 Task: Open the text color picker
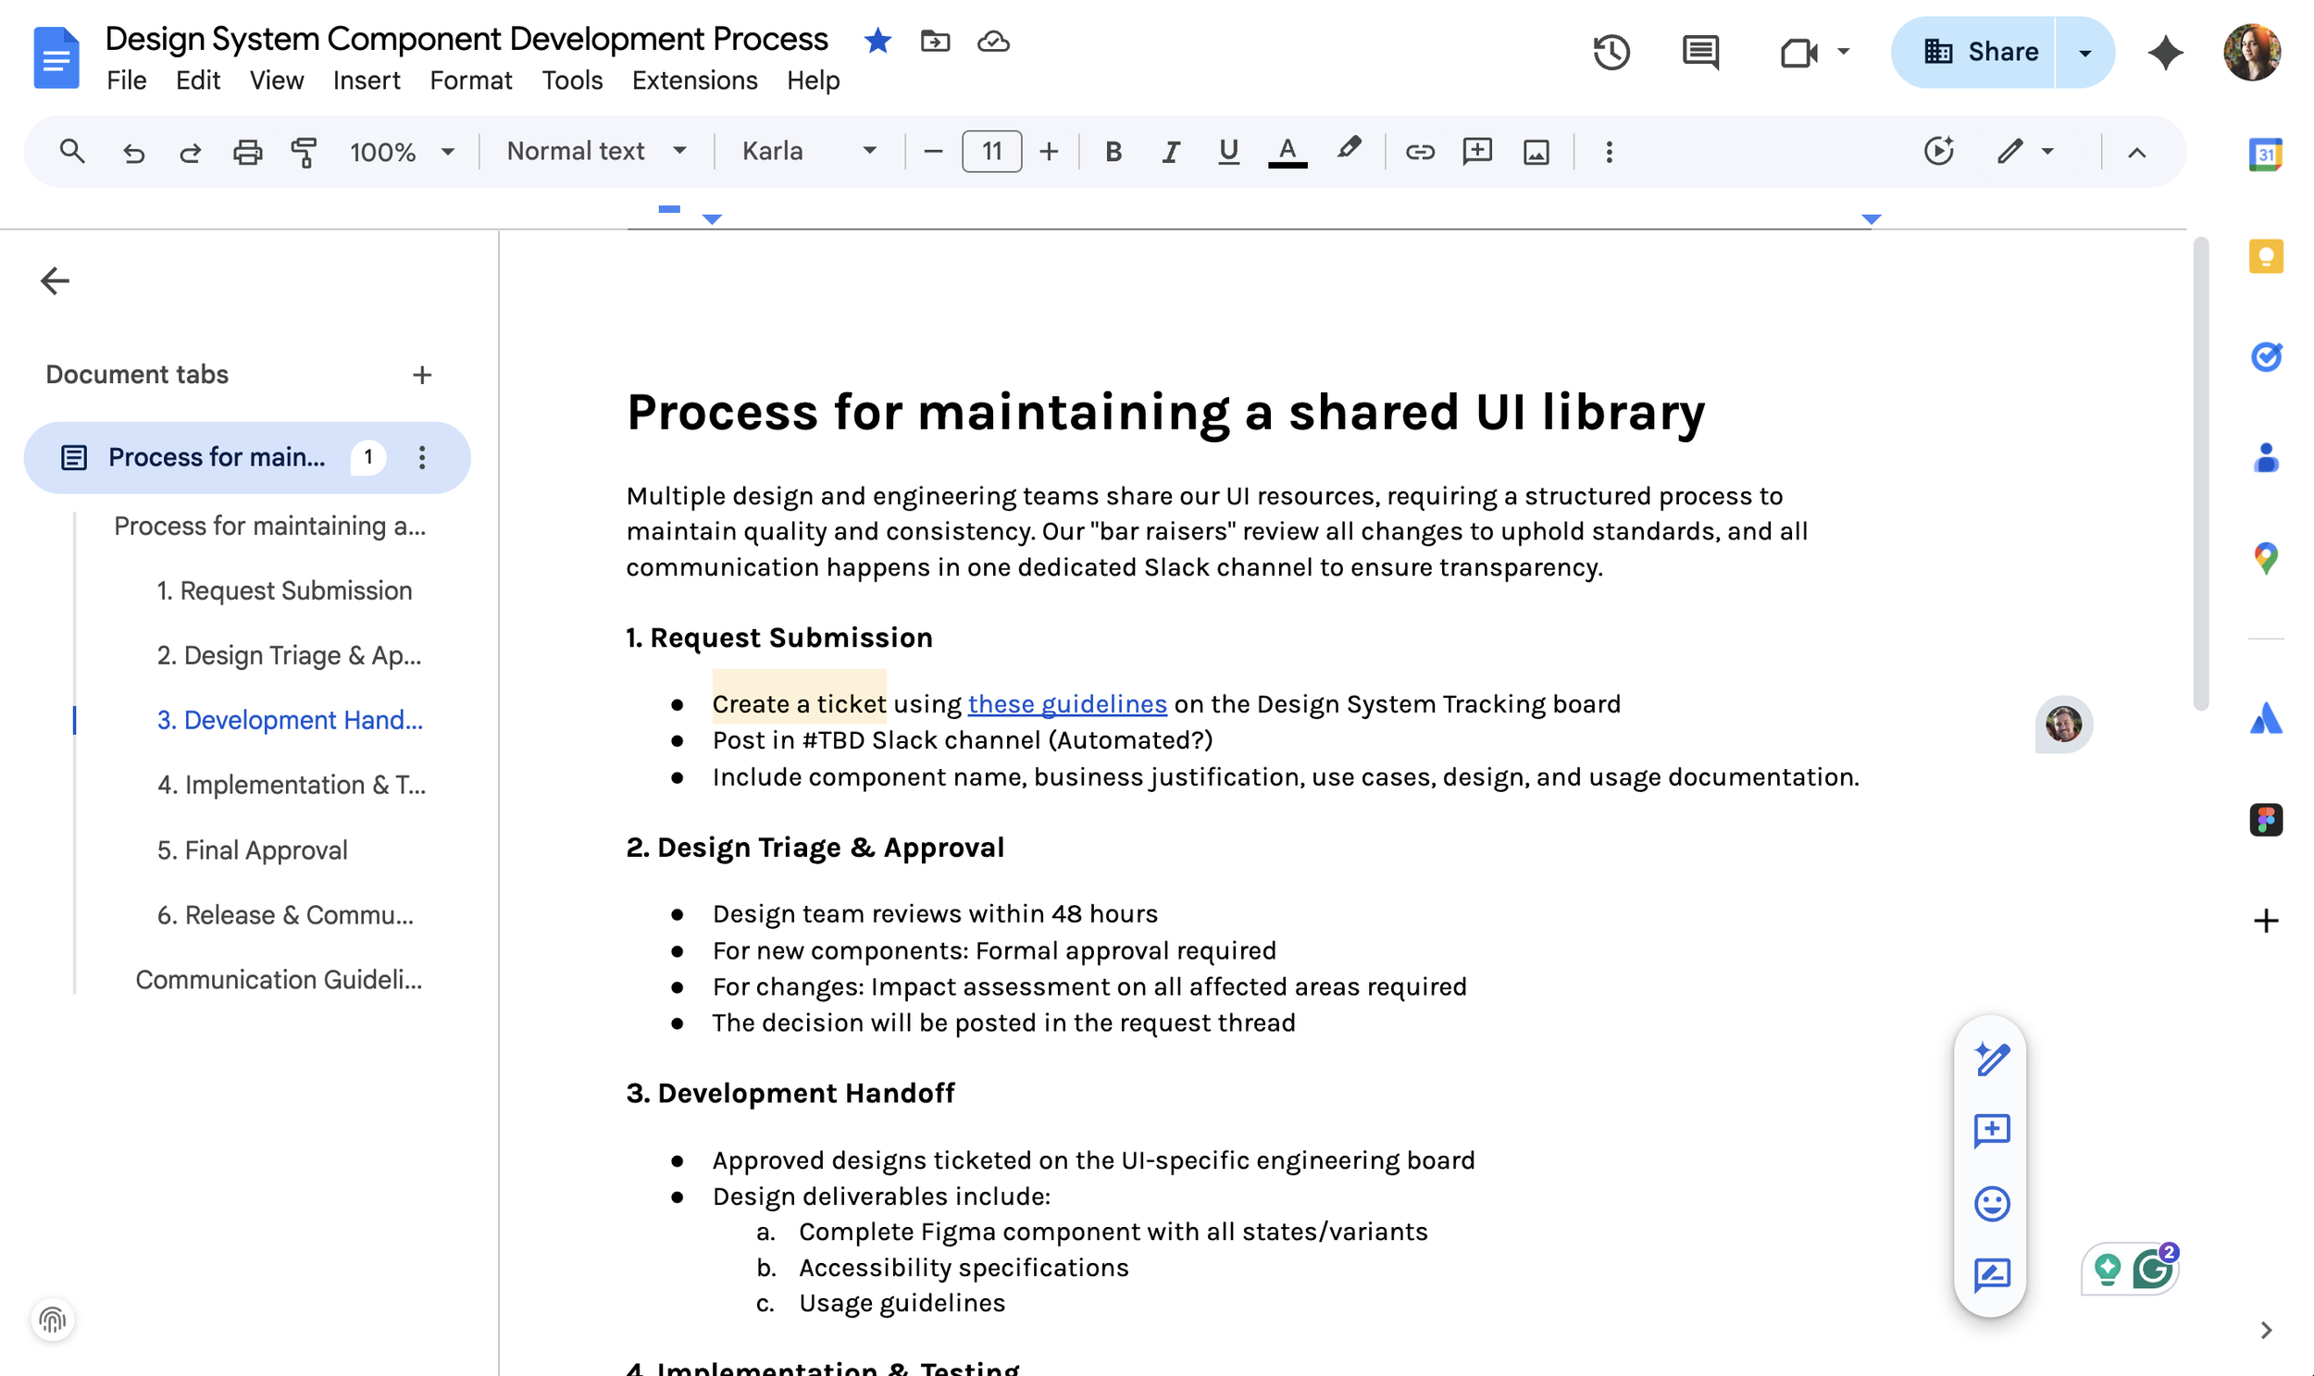click(x=1287, y=151)
